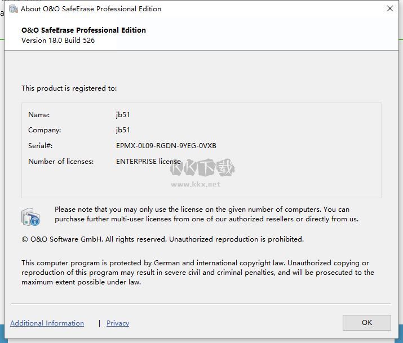Close the About dialog window
The height and width of the screenshot is (343, 403).
(x=389, y=9)
